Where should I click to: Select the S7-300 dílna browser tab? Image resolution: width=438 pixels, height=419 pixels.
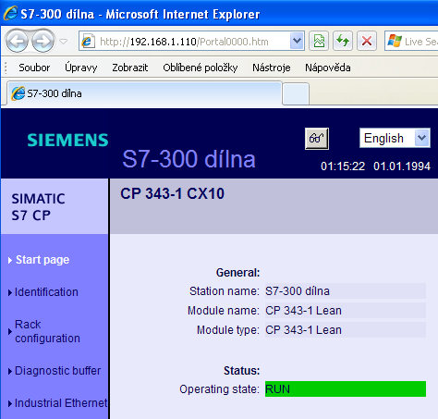coord(144,93)
